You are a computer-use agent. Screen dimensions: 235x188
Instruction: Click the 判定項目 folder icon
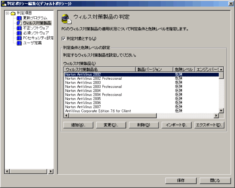(x=13, y=13)
